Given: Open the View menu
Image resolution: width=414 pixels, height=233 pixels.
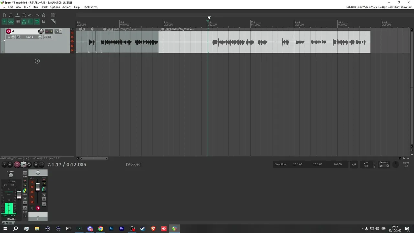Looking at the screenshot, I should tap(18, 7).
